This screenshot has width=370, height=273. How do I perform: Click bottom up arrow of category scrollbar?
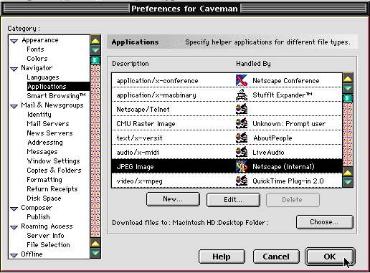pyautogui.click(x=95, y=243)
